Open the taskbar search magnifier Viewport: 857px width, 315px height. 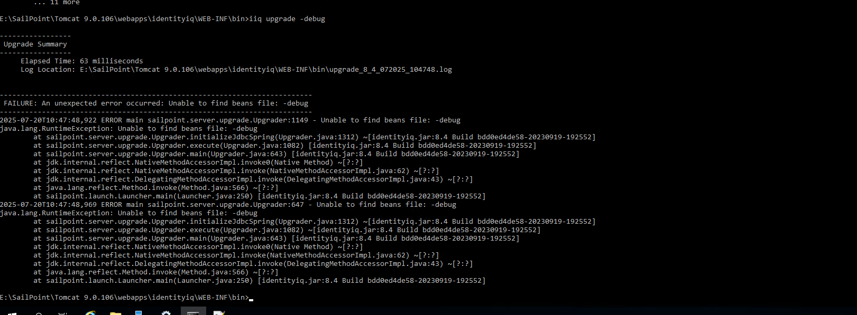click(x=38, y=313)
